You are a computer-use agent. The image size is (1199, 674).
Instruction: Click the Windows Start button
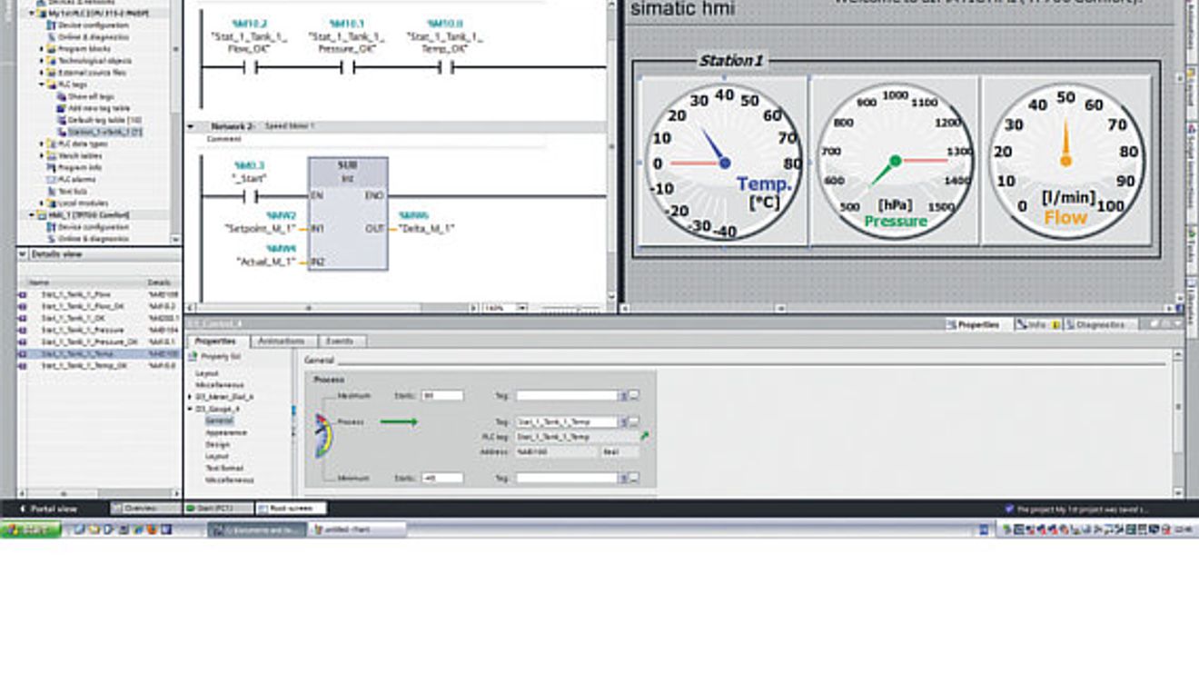pos(31,529)
